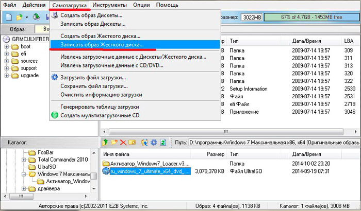Screen dimensions: 361x211
Task: Click the New folder icon in catalog toolbar
Action: pos(114,142)
